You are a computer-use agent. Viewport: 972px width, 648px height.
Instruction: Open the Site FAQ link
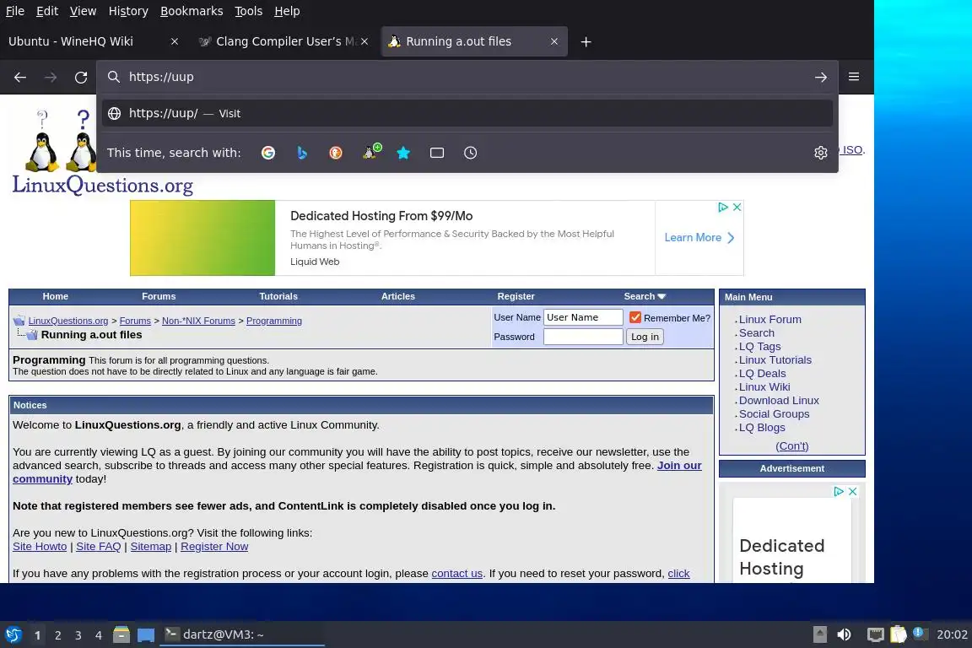pyautogui.click(x=98, y=546)
